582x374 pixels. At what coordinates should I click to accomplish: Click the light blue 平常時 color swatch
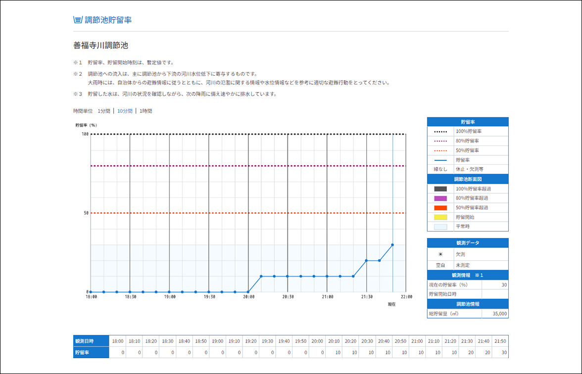click(440, 227)
